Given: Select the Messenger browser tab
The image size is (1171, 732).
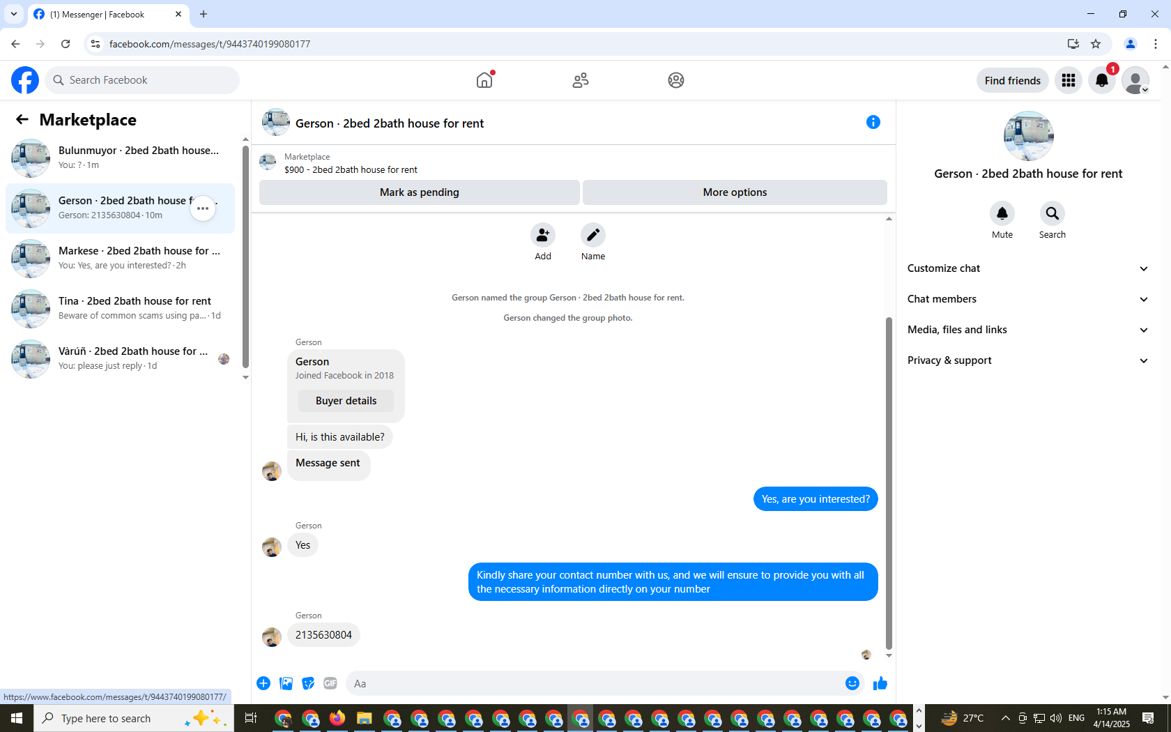Looking at the screenshot, I should coord(108,14).
